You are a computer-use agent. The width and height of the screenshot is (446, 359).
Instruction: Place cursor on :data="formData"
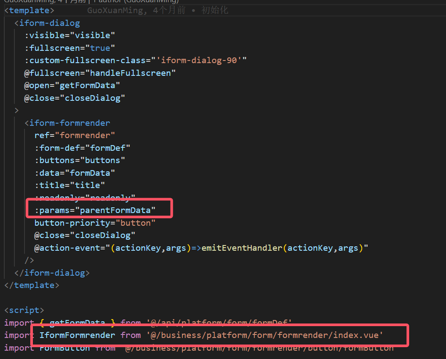[75, 173]
